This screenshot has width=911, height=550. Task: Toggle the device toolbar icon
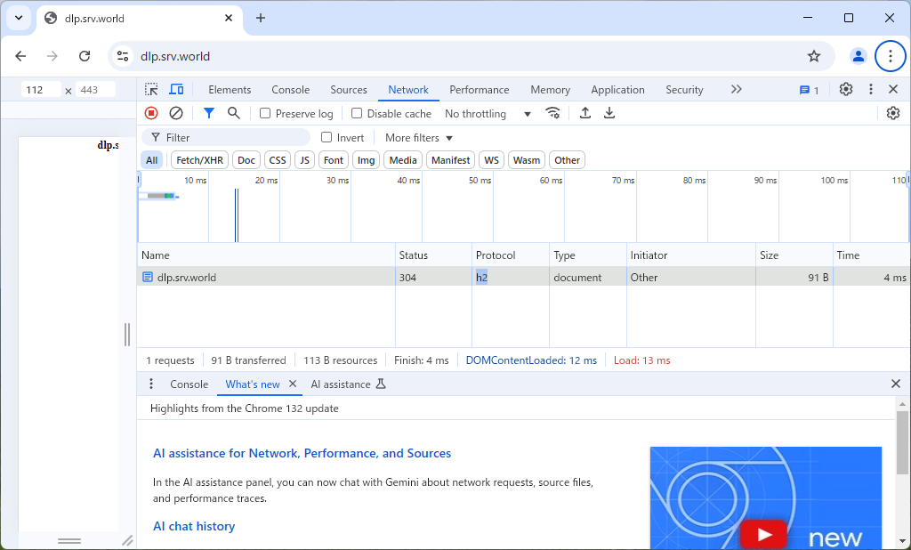click(x=176, y=90)
